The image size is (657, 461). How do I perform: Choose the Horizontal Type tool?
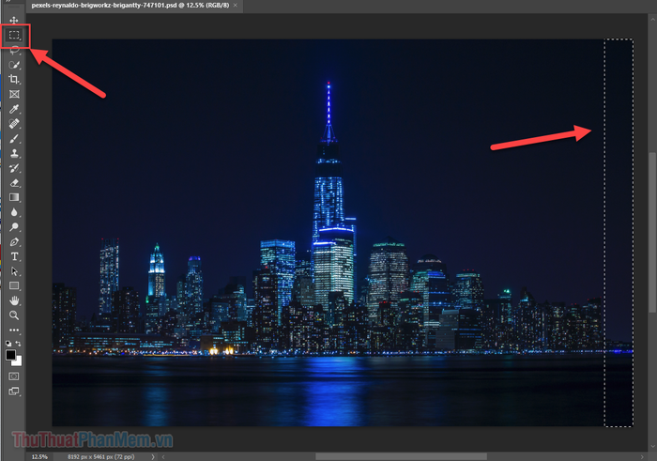[x=14, y=256]
